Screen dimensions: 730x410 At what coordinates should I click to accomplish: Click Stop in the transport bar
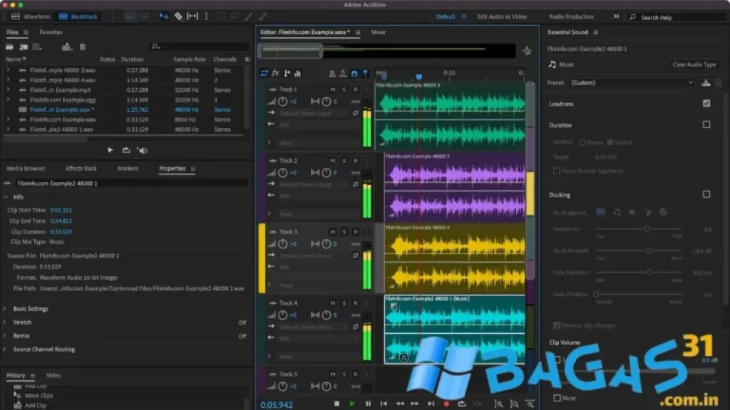(336, 404)
